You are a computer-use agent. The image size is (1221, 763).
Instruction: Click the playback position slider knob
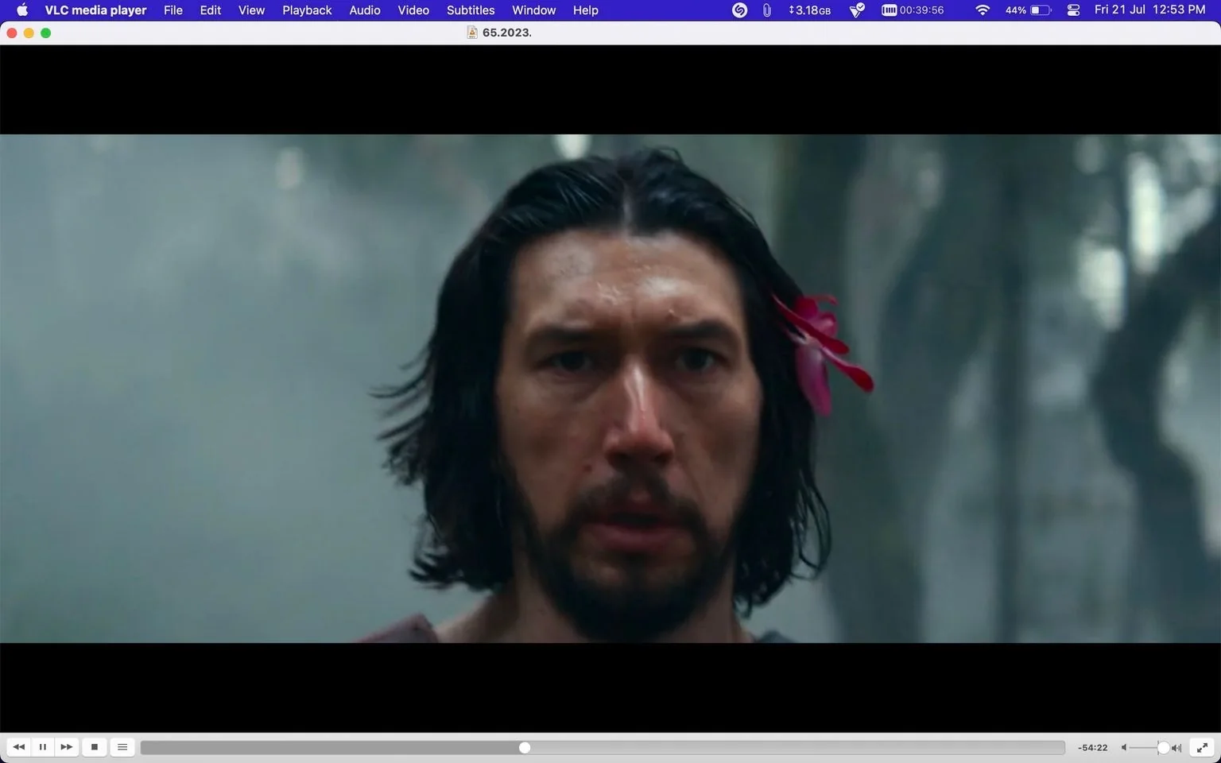point(525,747)
